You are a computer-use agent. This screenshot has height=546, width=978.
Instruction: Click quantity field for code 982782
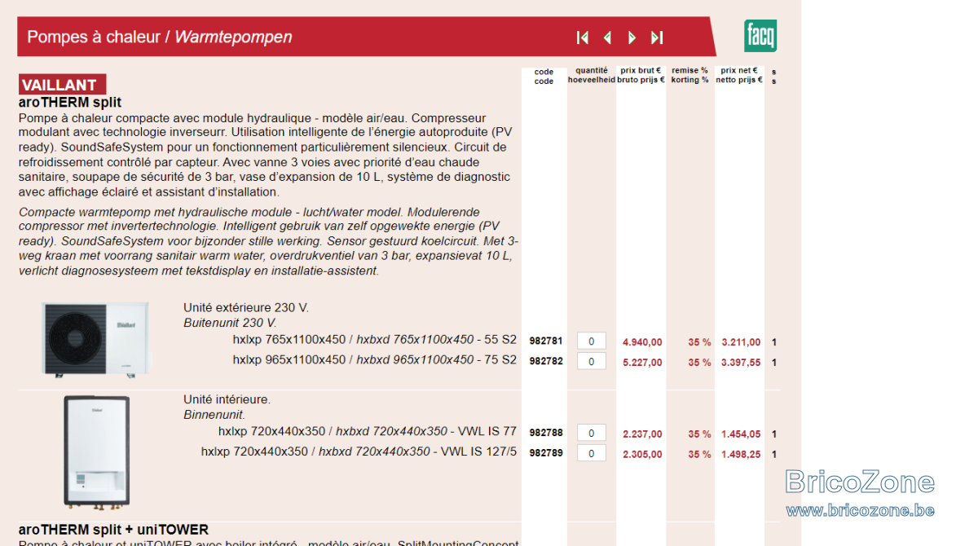click(x=592, y=362)
